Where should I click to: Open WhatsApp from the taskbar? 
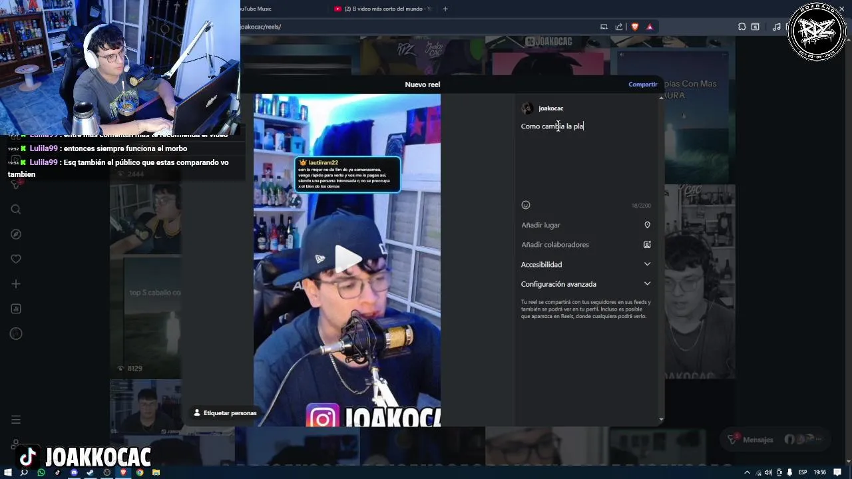click(41, 472)
